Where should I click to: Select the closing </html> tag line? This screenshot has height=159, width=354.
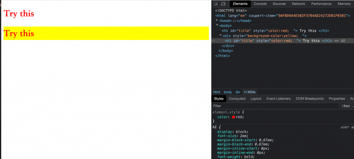[x=222, y=56]
